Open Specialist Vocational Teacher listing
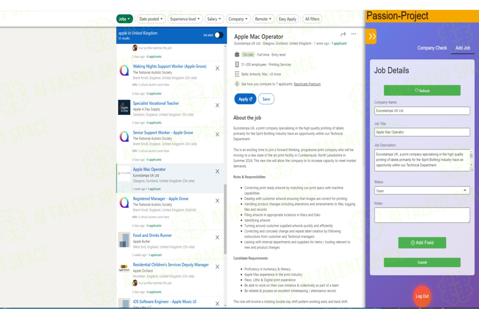479x319 pixels. pyautogui.click(x=156, y=103)
